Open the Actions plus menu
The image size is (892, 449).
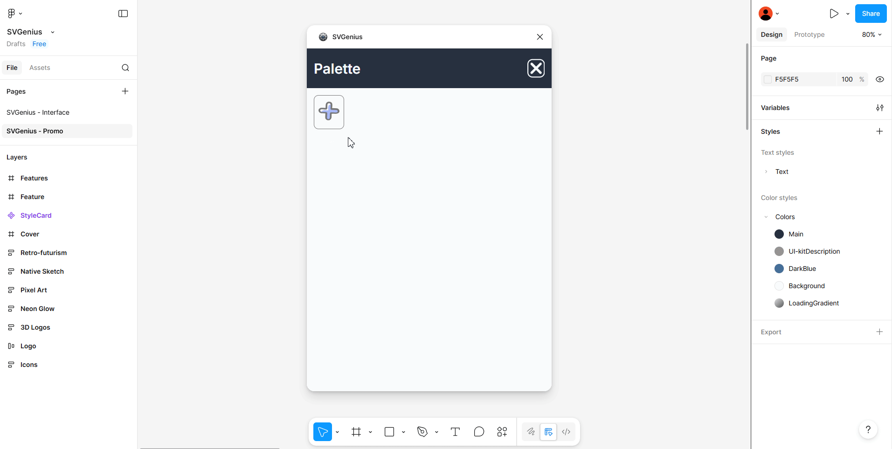(502, 432)
